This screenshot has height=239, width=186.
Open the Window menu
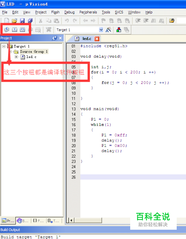pyautogui.click(x=134, y=12)
